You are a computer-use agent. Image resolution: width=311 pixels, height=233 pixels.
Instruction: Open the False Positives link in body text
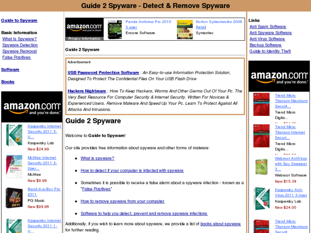[x=96, y=189]
